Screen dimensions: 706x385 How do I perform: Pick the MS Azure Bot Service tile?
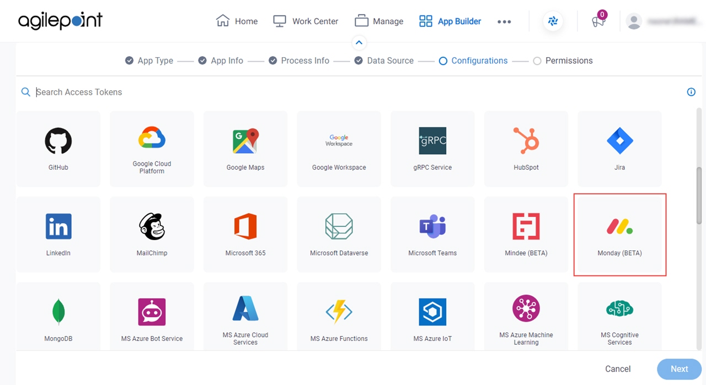152,316
